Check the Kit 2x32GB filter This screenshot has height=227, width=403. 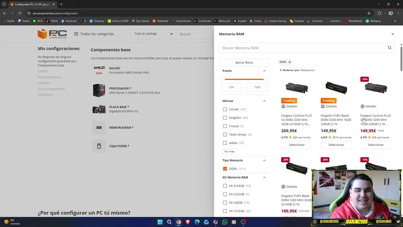tap(225, 195)
